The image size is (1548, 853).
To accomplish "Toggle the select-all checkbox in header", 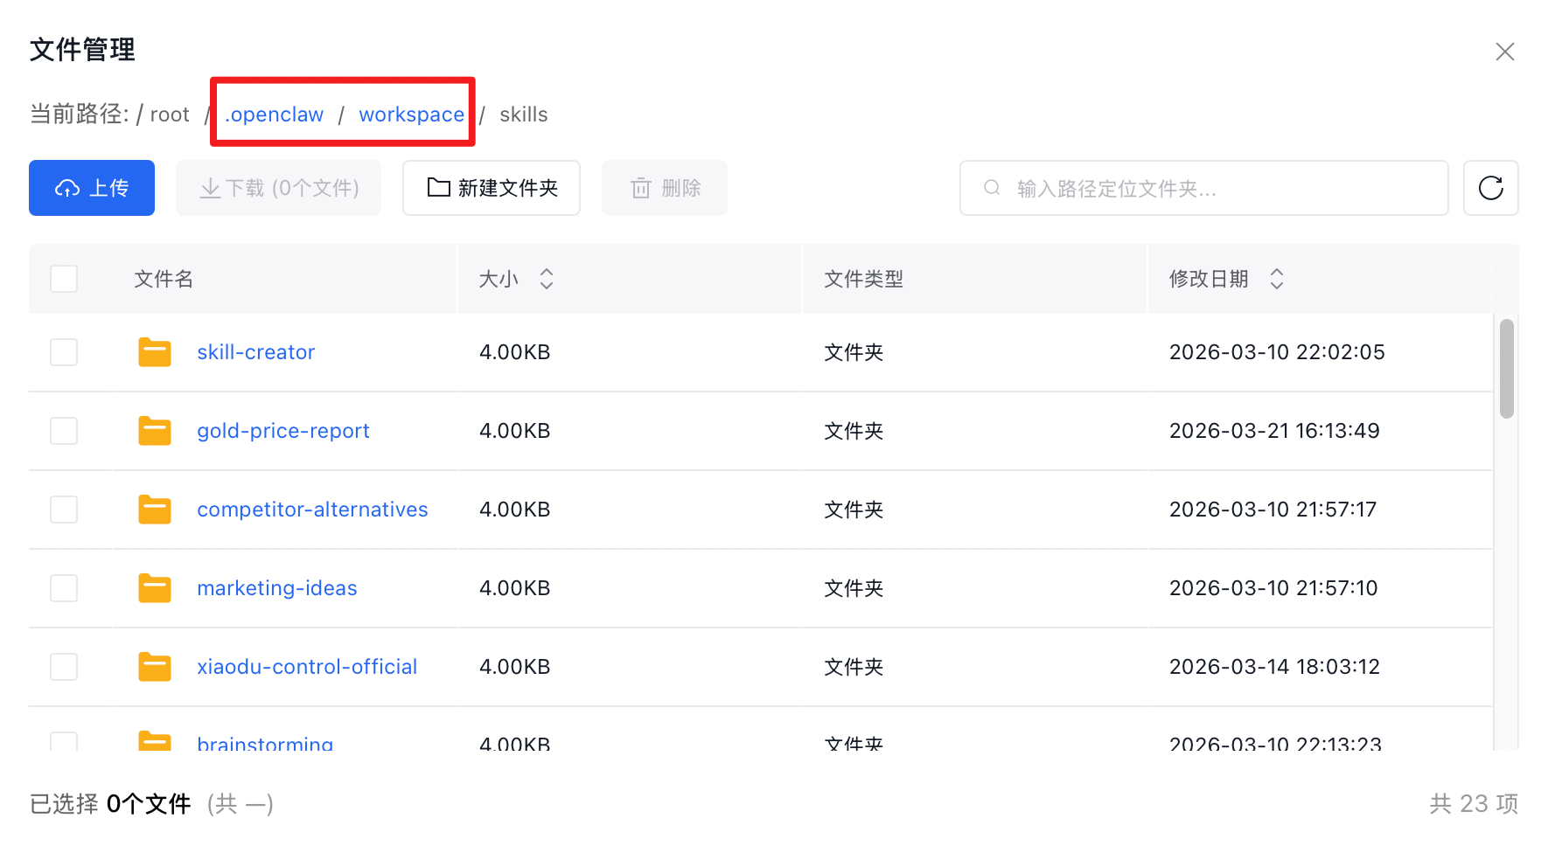I will click(64, 279).
